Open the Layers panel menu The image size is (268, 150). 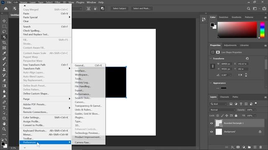[265, 97]
